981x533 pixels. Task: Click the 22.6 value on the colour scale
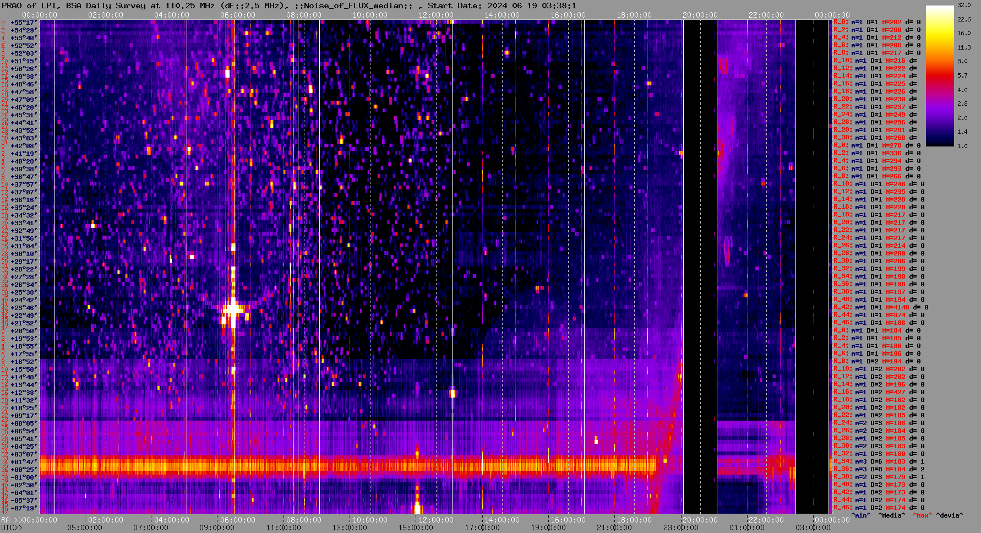(964, 19)
